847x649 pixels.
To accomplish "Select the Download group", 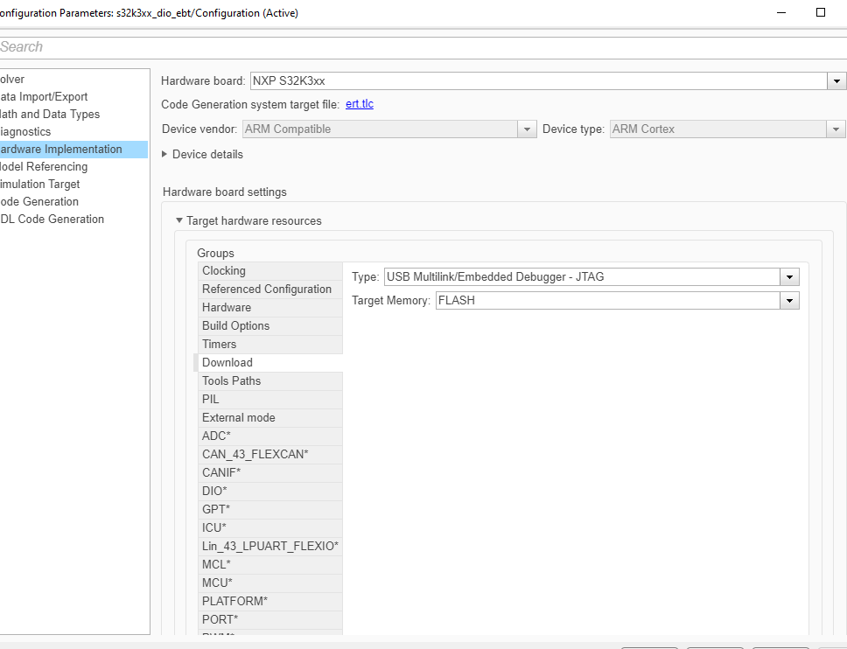I will coord(227,362).
